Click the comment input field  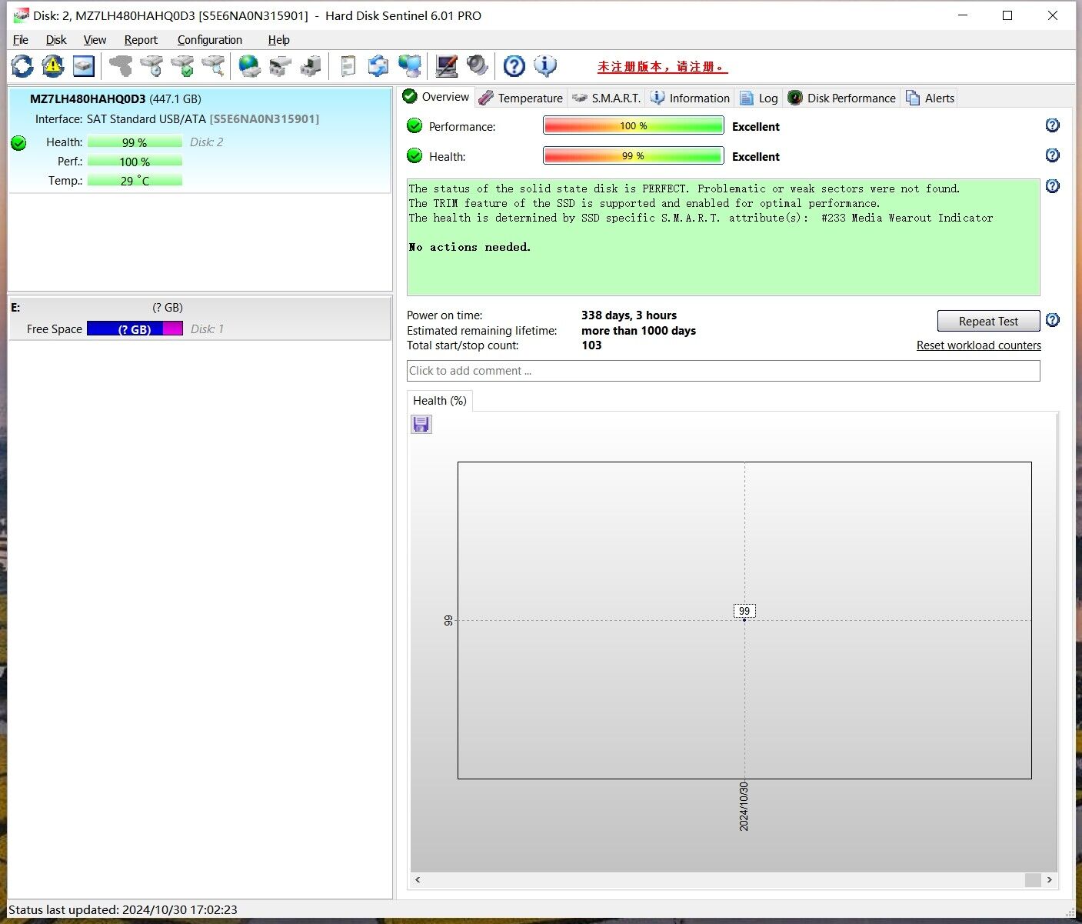(723, 371)
